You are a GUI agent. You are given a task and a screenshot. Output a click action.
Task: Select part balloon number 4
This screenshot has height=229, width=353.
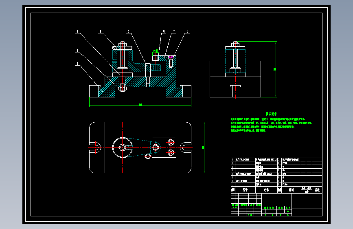click(101, 31)
